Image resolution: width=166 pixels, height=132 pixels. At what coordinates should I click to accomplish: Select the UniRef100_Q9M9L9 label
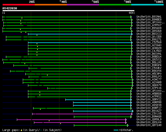(x=149, y=120)
